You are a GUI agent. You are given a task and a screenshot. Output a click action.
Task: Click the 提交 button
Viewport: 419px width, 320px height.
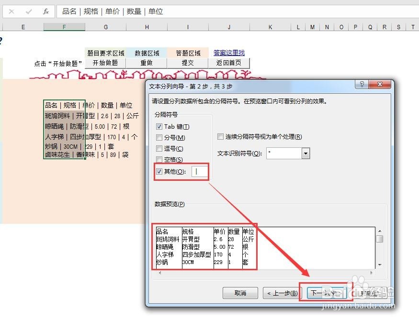(187, 63)
